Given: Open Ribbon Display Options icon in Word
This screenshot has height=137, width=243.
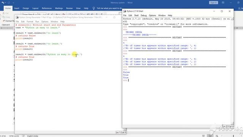Looking at the screenshot, I should click(x=223, y=3).
